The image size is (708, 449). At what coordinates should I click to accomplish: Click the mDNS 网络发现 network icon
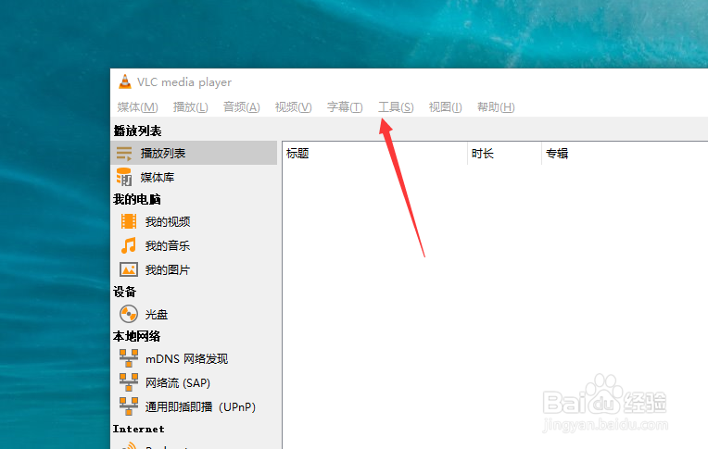[x=128, y=358]
